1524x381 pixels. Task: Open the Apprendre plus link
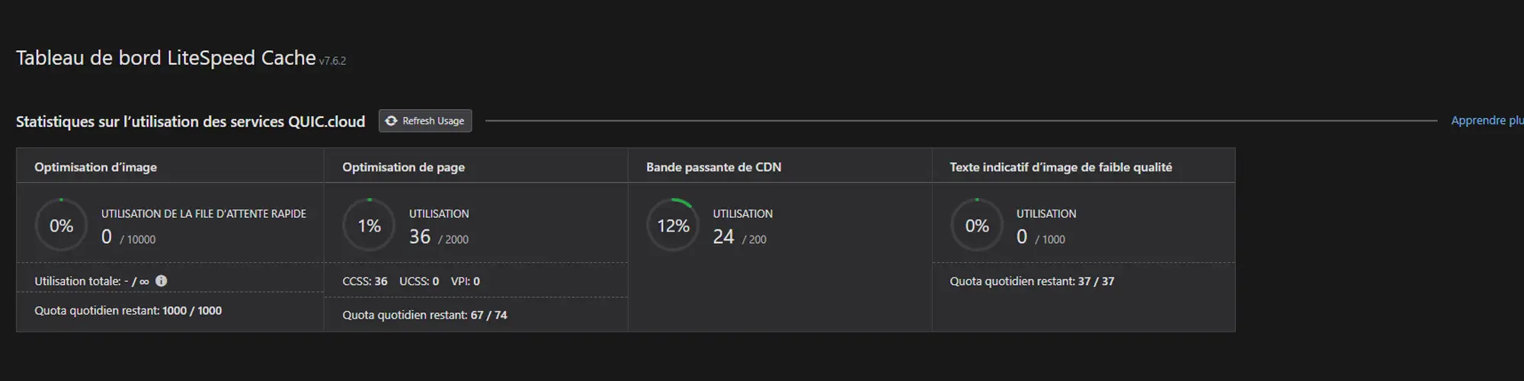(1487, 120)
